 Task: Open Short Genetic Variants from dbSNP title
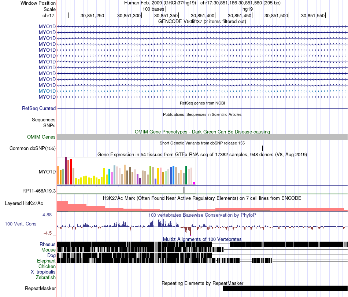202,143
